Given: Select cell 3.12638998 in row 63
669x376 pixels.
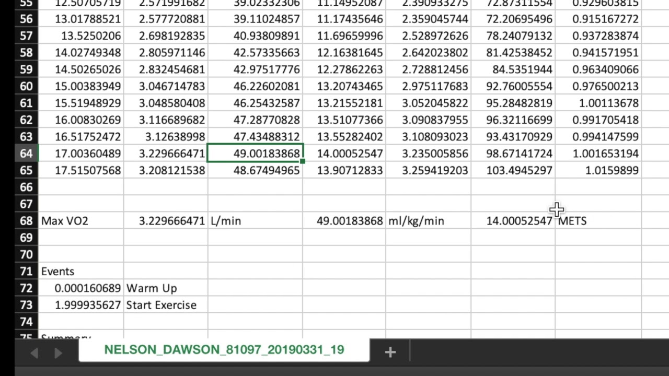Looking at the screenshot, I should tap(166, 137).
